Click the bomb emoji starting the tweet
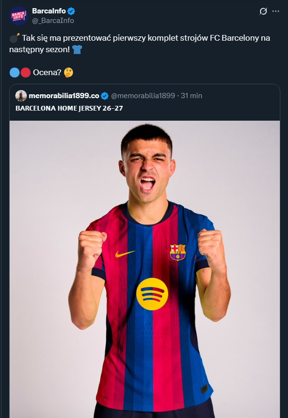 [x=14, y=38]
